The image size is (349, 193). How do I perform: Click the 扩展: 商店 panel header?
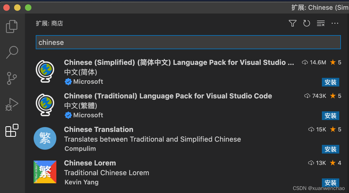point(49,24)
